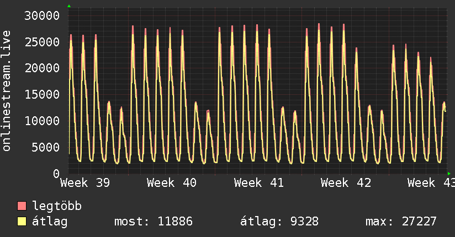Select the Week 42 axis label

346,183
